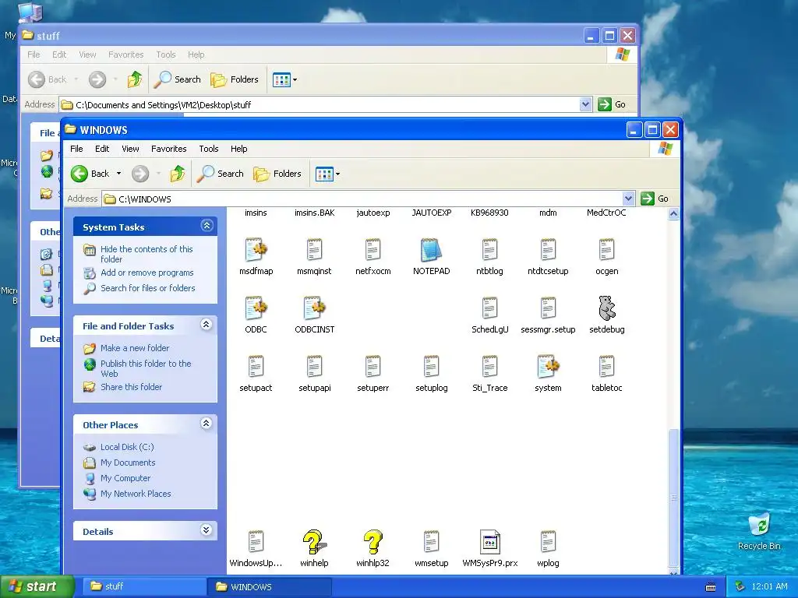Open Search in the WINDOWS window toolbar
Screen dimensions: 798x598
[x=221, y=174]
